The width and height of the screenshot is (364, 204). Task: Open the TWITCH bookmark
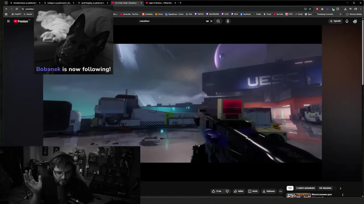pos(199,14)
